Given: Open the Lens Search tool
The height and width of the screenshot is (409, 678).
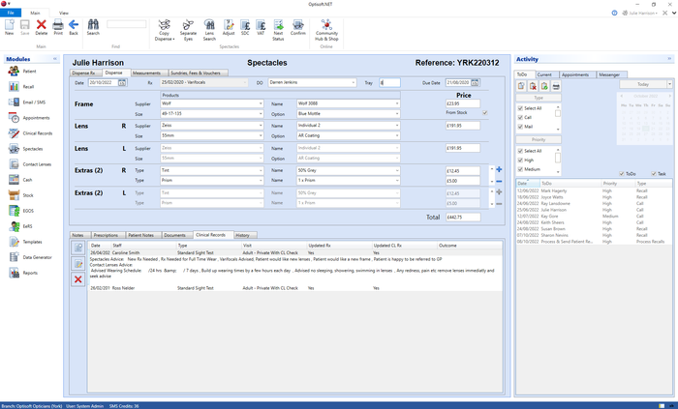Looking at the screenshot, I should (209, 30).
